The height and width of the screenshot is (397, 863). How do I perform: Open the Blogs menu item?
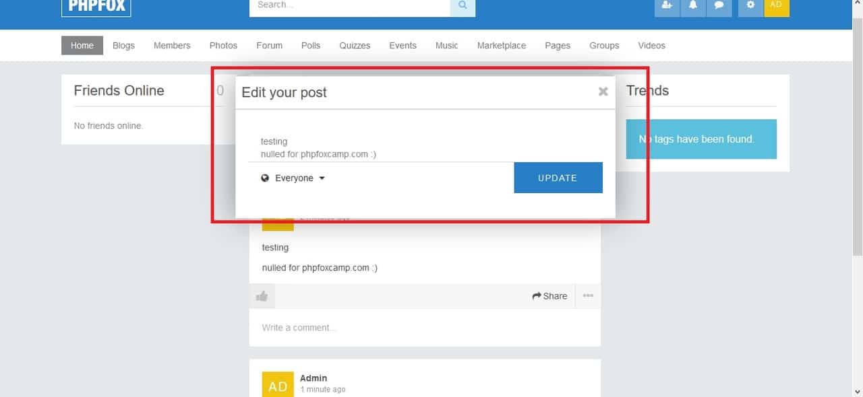click(123, 46)
